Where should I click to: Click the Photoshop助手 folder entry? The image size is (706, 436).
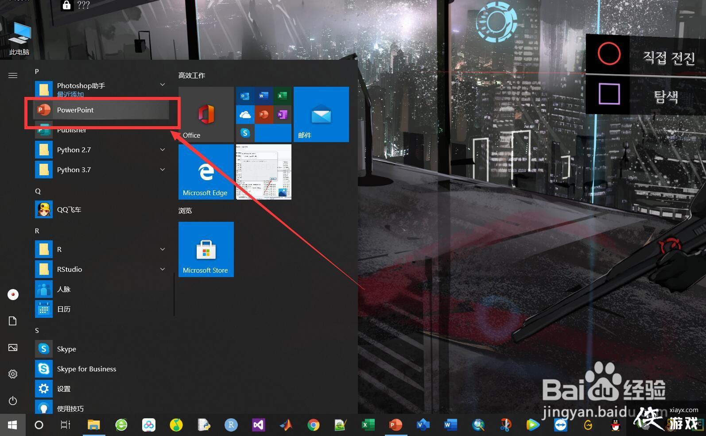coord(101,89)
